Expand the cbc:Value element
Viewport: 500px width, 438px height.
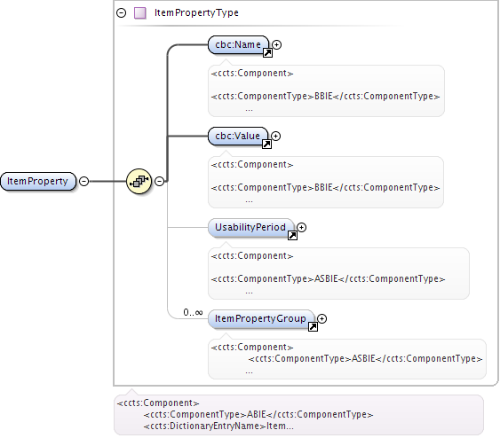[275, 137]
